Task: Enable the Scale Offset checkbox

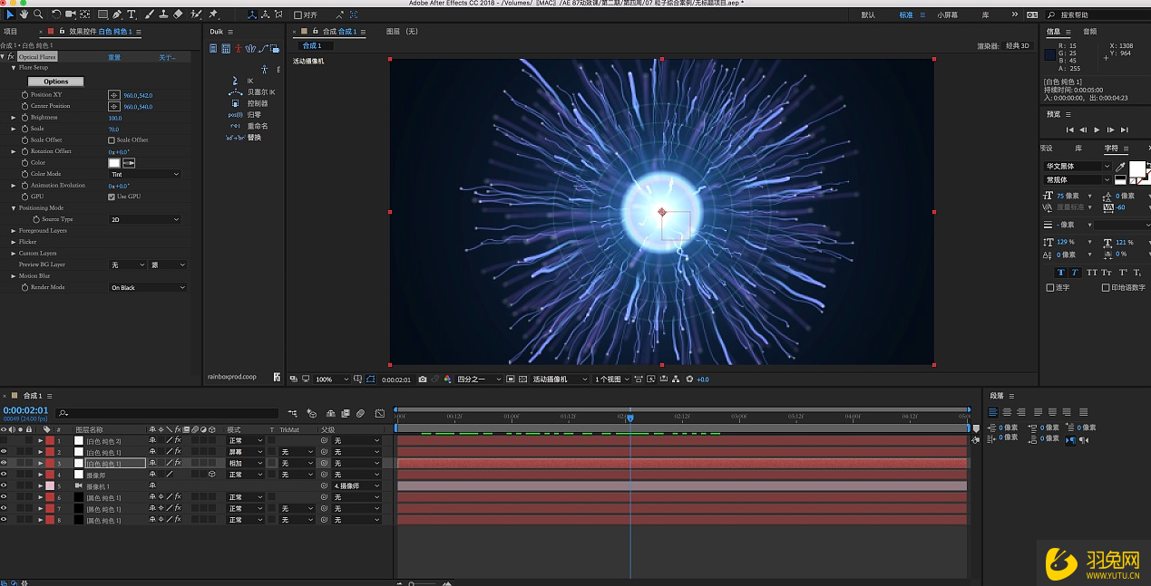Action: 112,140
